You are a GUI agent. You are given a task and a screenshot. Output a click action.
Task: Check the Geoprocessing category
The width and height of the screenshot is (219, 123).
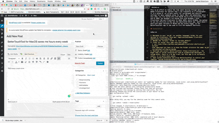click(x=77, y=80)
